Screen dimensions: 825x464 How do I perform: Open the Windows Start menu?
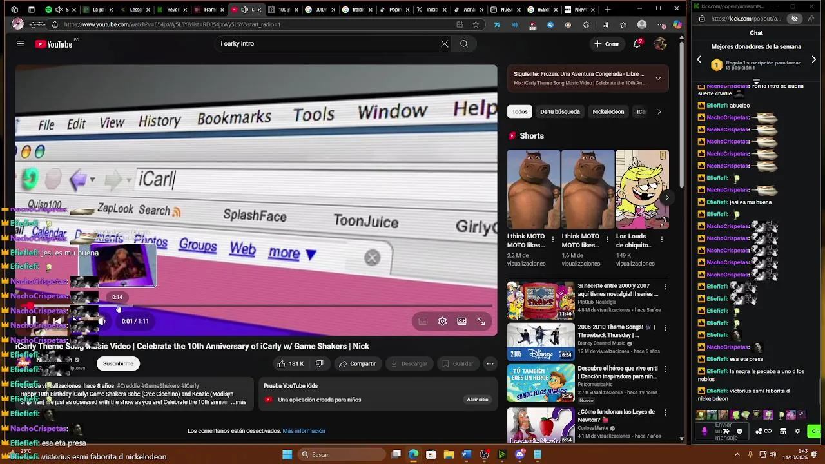click(287, 454)
